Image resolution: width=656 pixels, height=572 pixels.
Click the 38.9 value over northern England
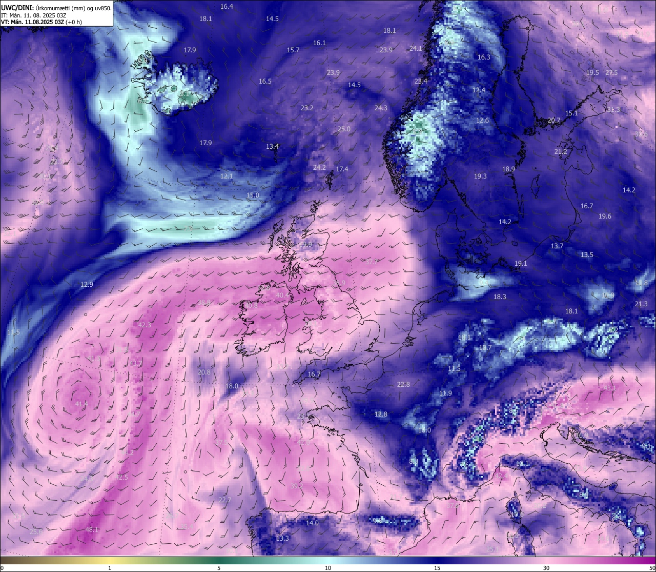339,283
